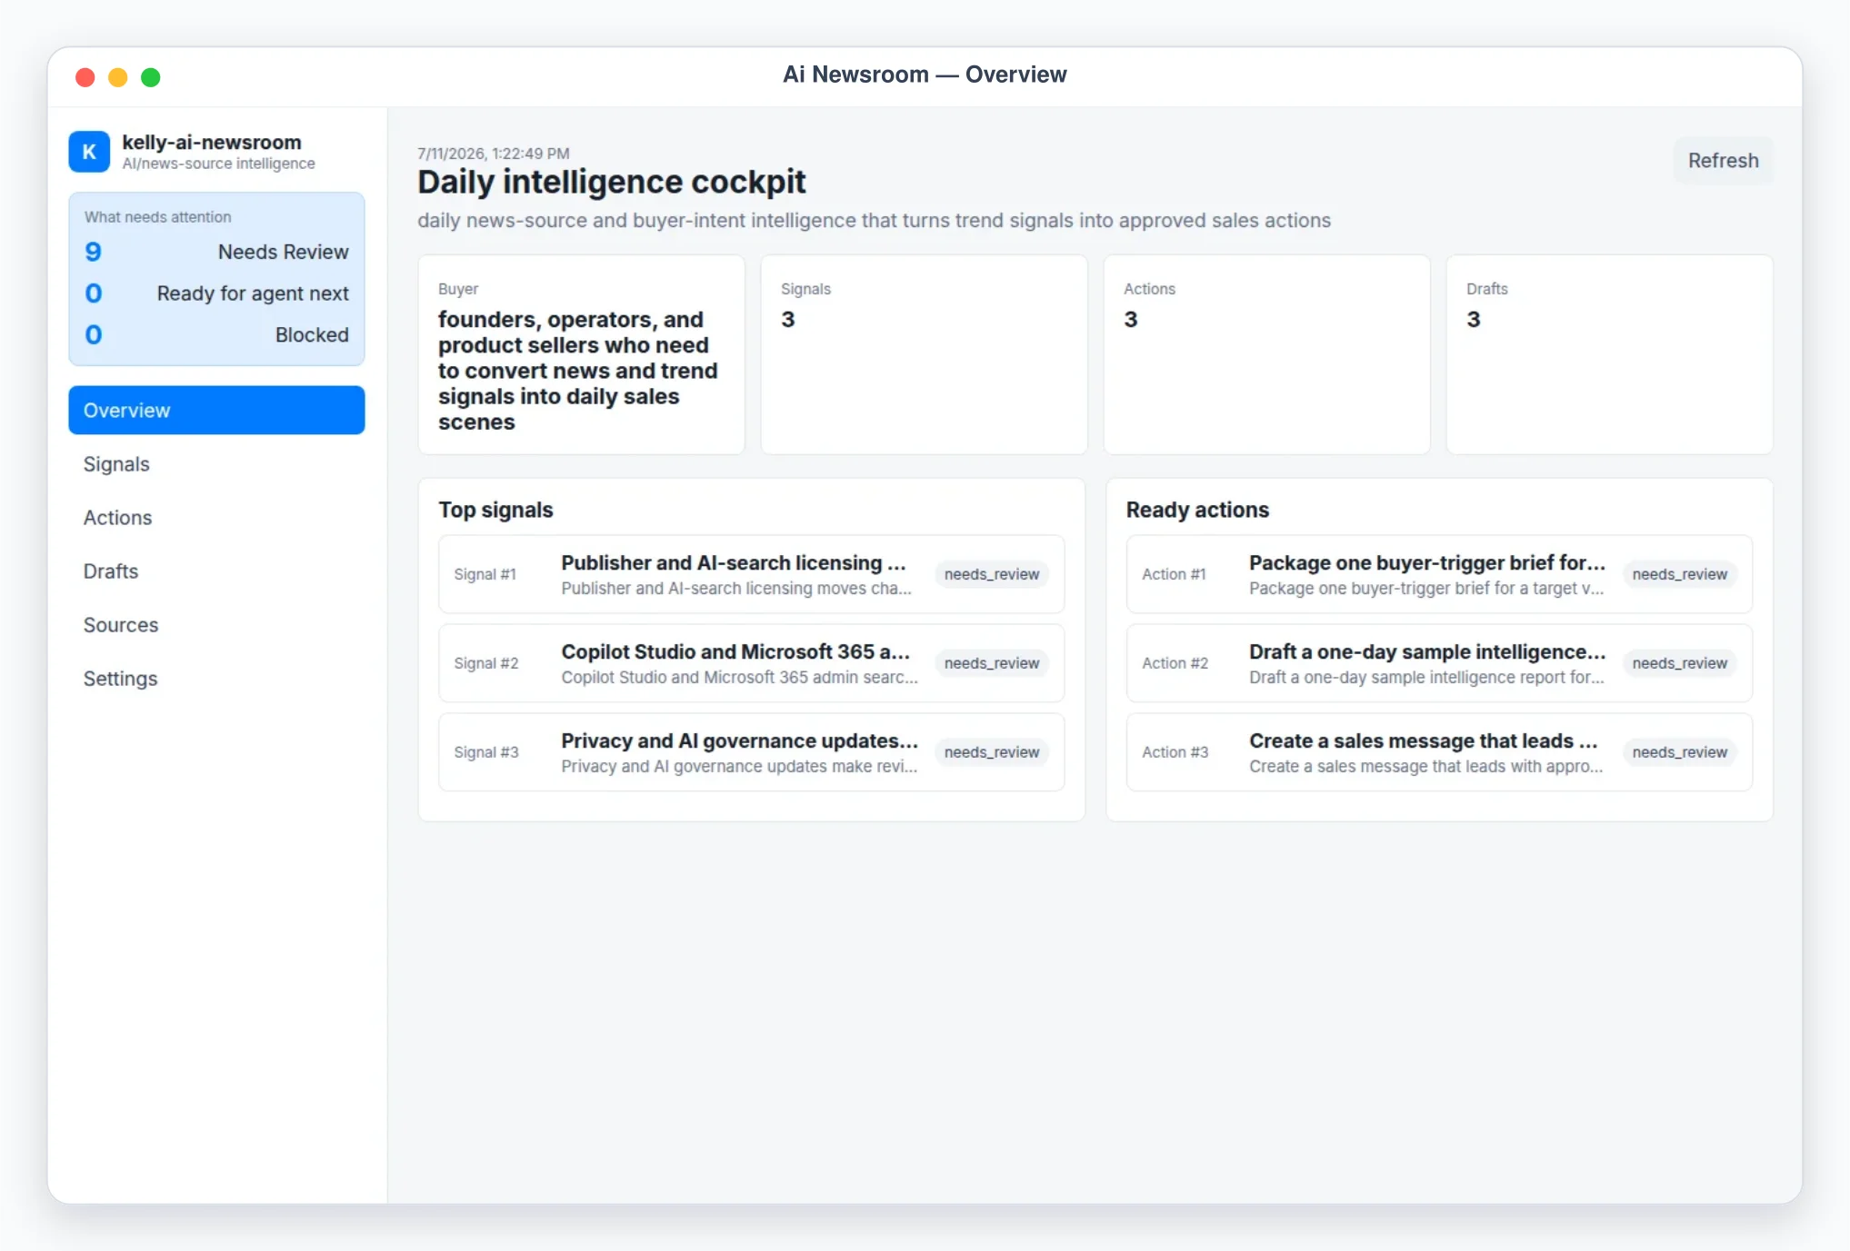Click the blue K workspace avatar icon
The image size is (1850, 1251).
coord(89,152)
